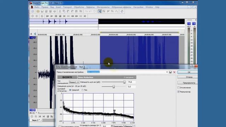Click the 74,8 noise reduction value field
Screen dimensions: 226x127
[131, 82]
